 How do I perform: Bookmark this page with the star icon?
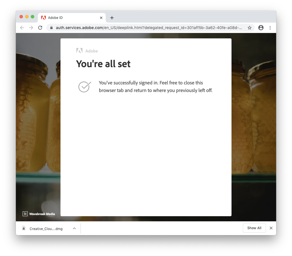click(x=250, y=28)
